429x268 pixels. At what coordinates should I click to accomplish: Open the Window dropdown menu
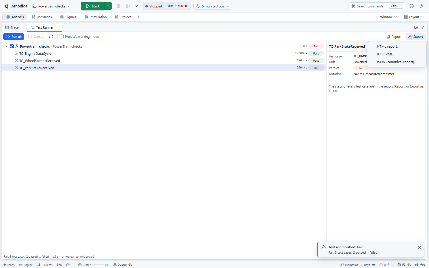pyautogui.click(x=386, y=17)
